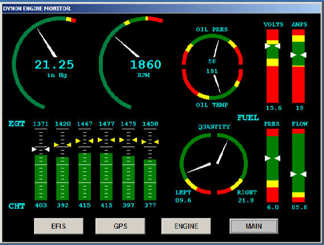Click the EGT value 1467

click(x=85, y=124)
